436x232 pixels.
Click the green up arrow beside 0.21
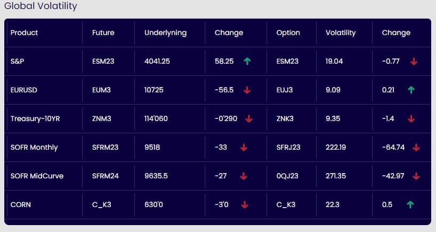point(410,90)
